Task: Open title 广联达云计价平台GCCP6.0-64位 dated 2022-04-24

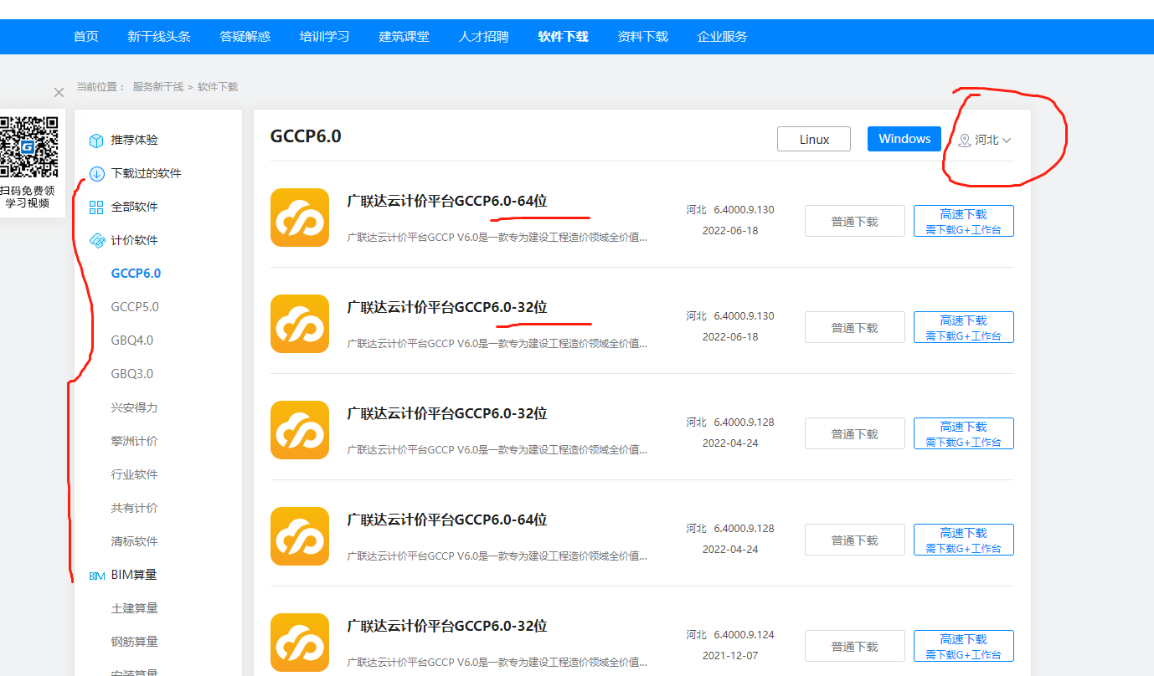Action: point(447,520)
